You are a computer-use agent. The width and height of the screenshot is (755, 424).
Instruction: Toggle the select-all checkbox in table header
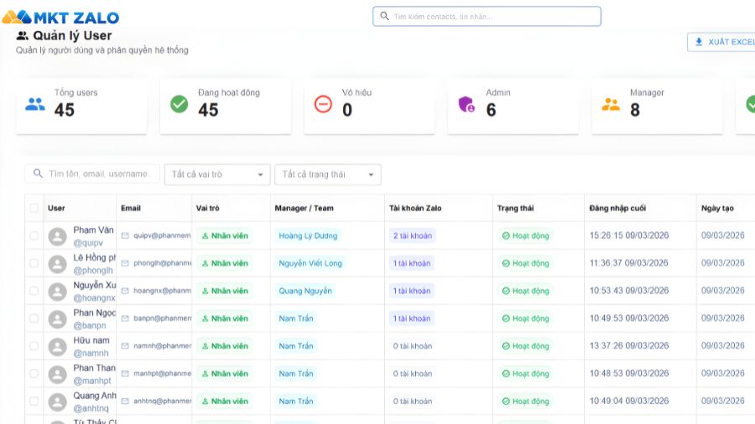(34, 209)
